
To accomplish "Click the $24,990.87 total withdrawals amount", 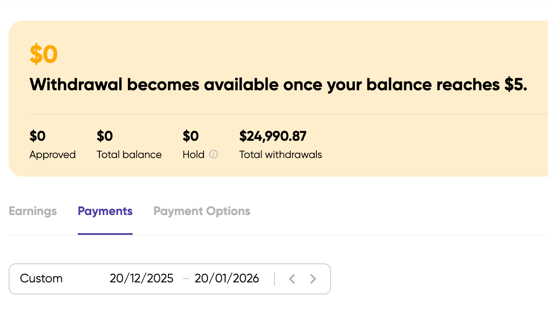I will click(273, 136).
